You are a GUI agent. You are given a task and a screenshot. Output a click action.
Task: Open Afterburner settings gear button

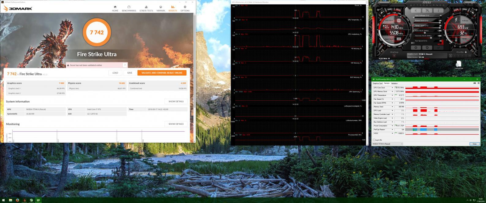pyautogui.click(x=416, y=48)
